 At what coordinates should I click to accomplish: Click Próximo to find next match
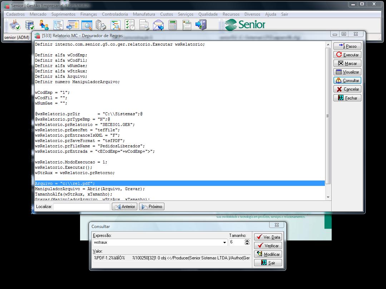(152, 207)
